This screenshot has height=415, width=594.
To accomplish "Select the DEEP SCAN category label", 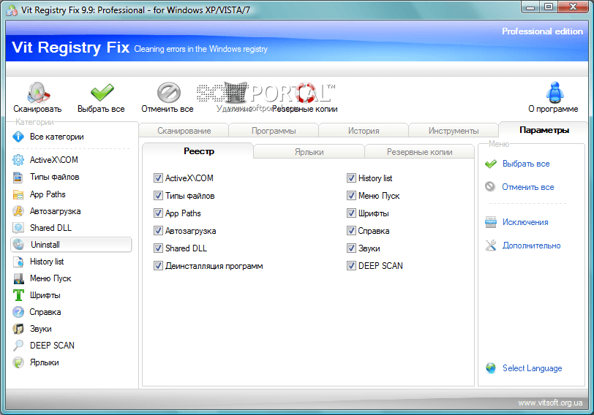I will click(52, 346).
